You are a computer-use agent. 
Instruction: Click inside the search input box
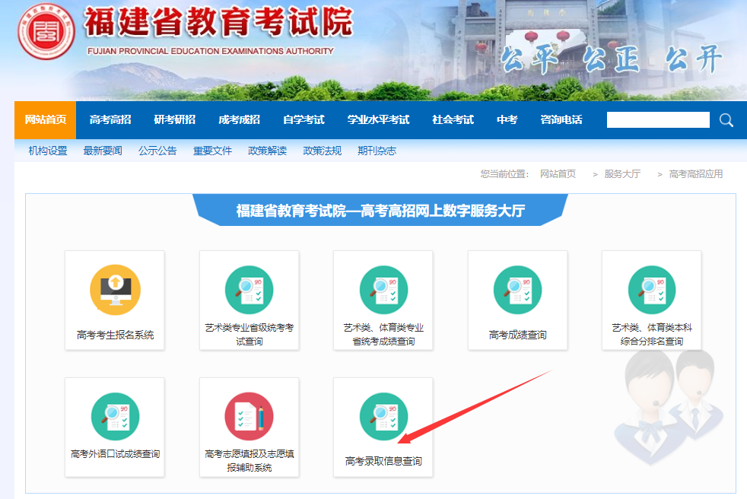pyautogui.click(x=658, y=119)
